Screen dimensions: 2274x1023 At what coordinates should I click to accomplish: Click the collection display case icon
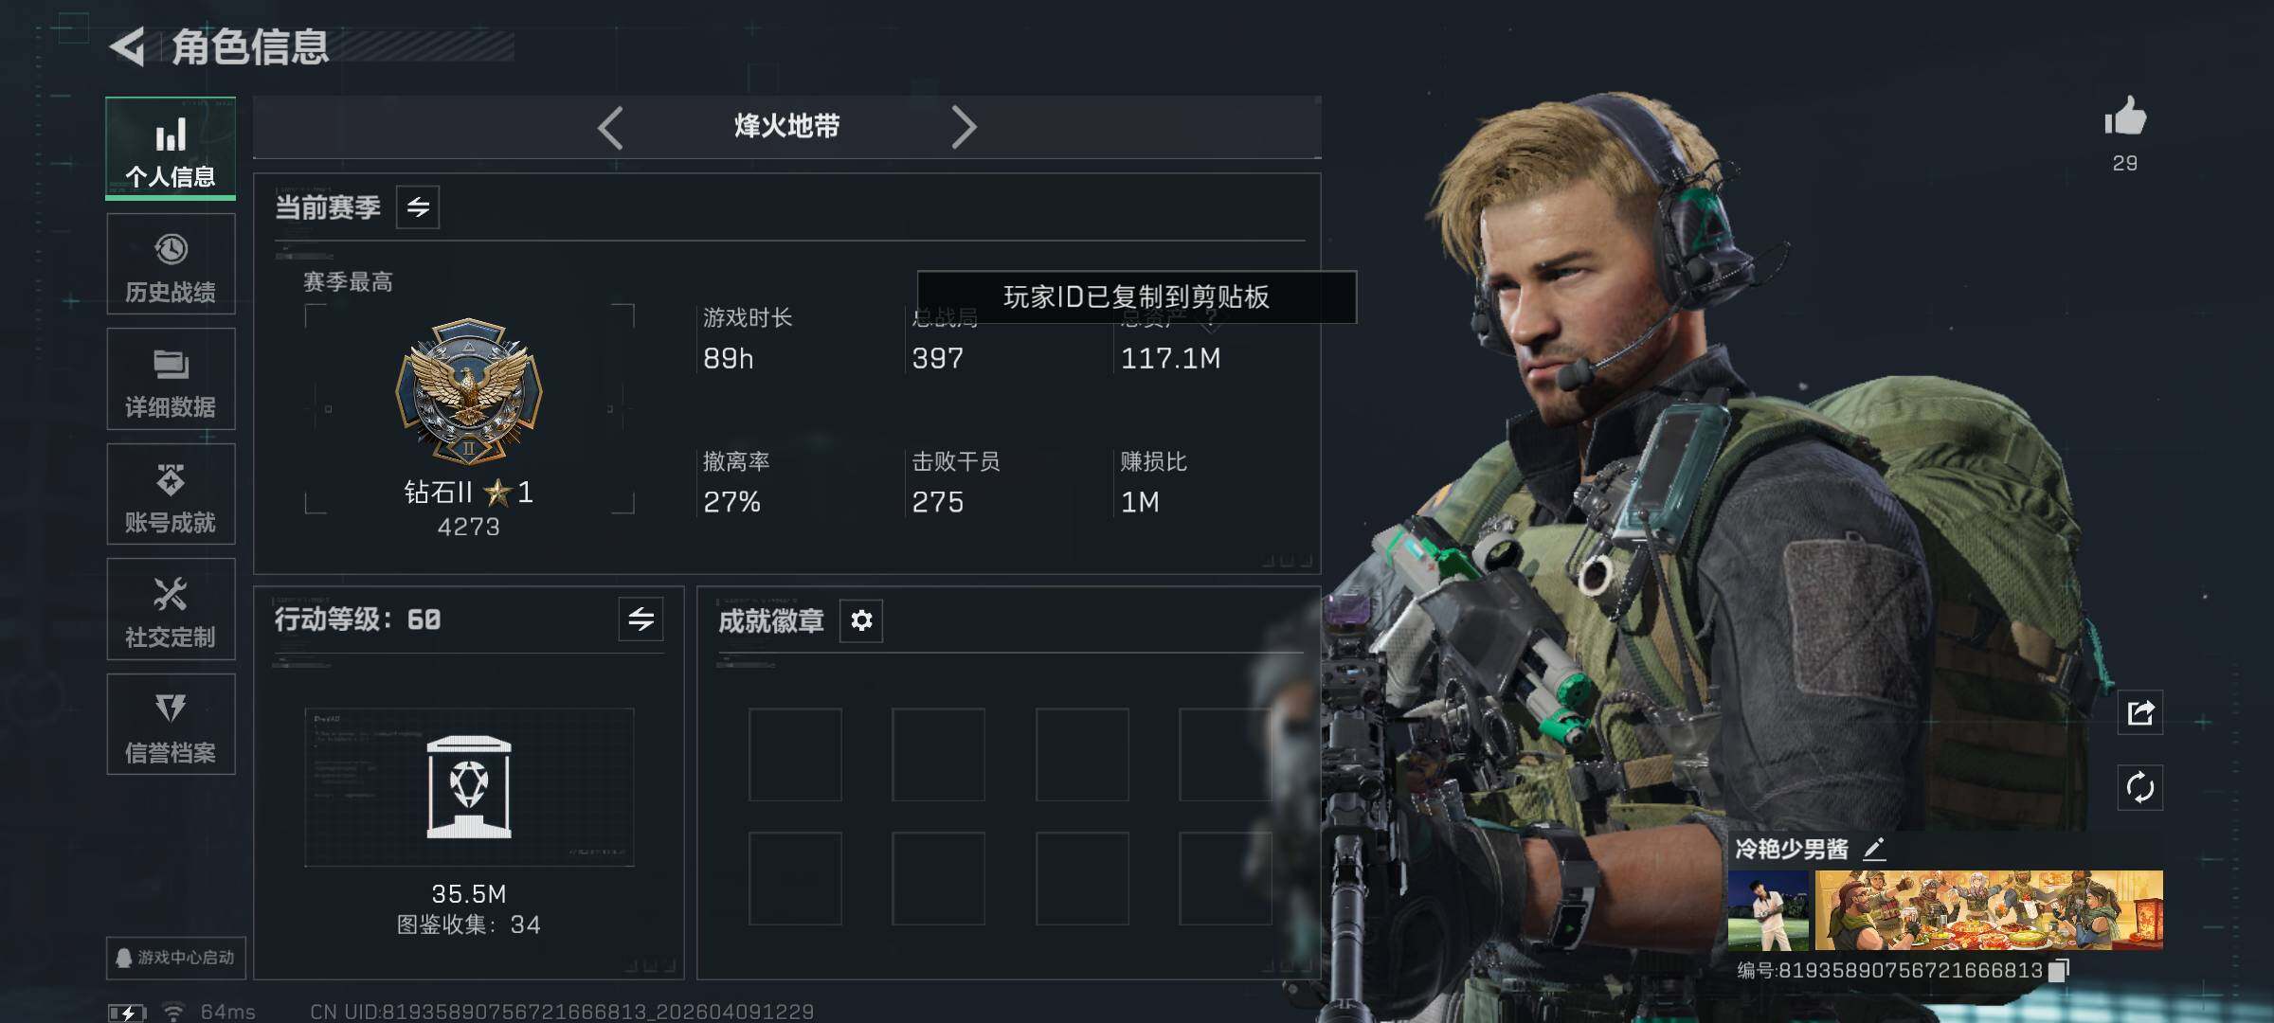pos(469,787)
